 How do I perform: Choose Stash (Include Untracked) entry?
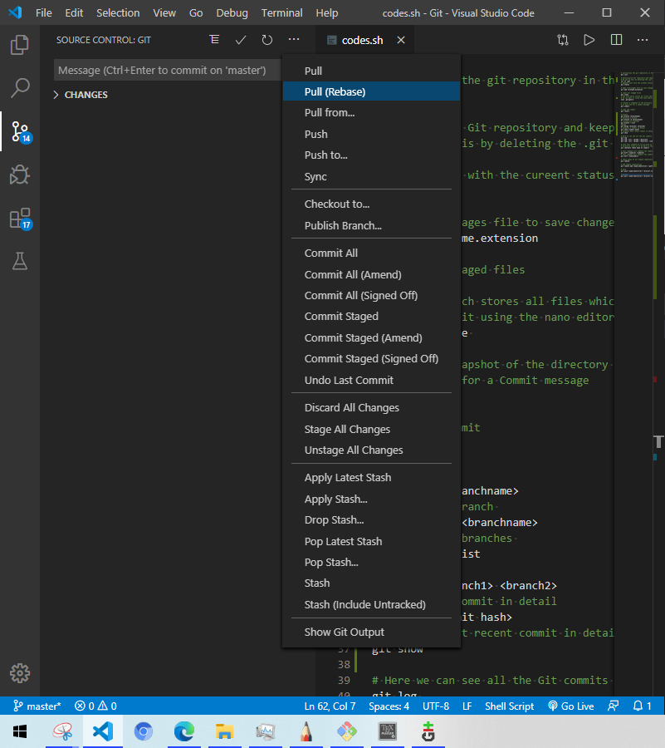372,604
